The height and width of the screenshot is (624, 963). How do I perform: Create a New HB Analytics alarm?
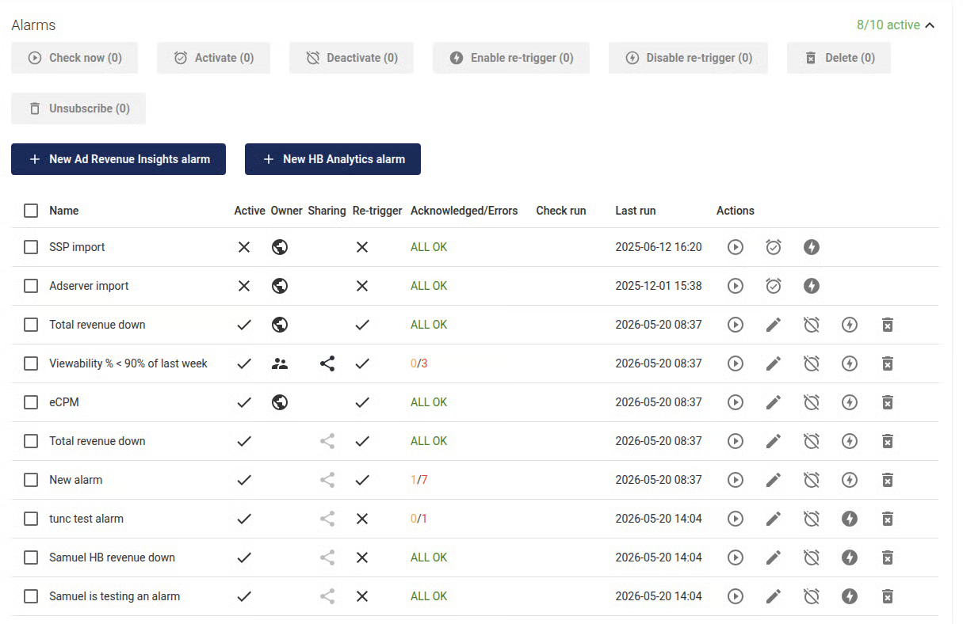pos(333,159)
